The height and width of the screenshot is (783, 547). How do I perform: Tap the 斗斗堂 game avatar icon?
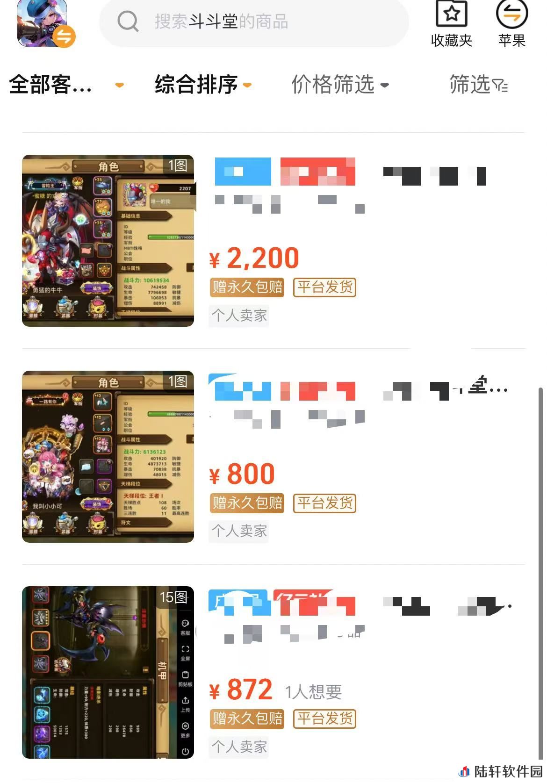(45, 23)
